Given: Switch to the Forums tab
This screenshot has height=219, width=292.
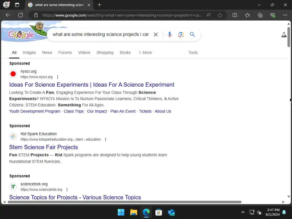Looking at the screenshot, I should (65, 52).
